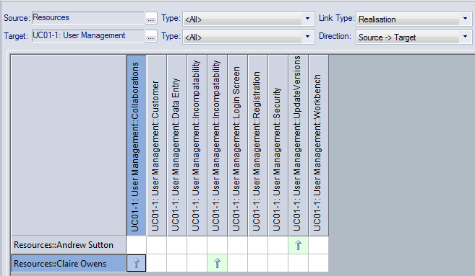Click Andrew Sutton's empty Collaborations cell
The image size is (475, 276).
pos(137,245)
